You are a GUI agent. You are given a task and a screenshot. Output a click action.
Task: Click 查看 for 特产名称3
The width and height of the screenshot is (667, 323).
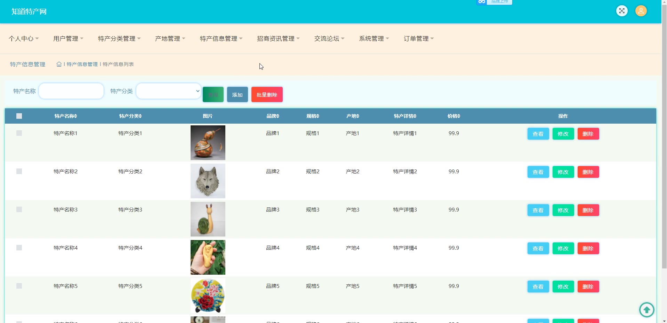[x=538, y=210]
